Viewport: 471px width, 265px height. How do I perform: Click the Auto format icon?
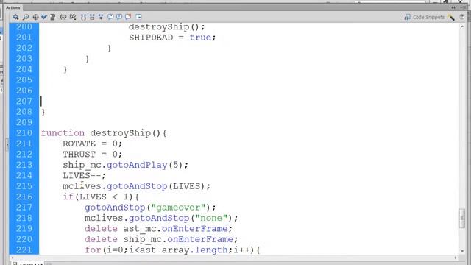coord(53,17)
